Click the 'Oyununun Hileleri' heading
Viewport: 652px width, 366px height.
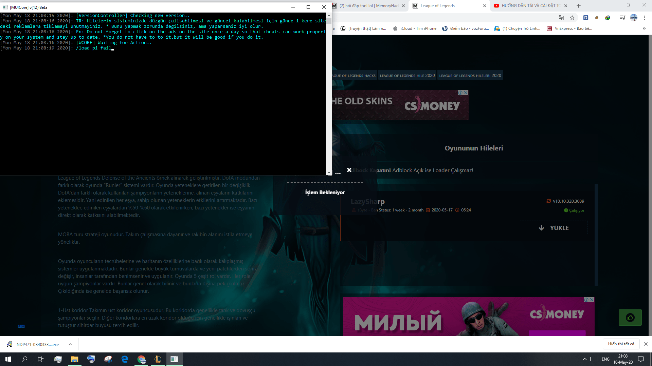pyautogui.click(x=474, y=148)
